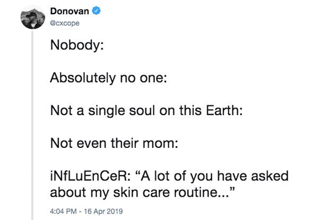Click the closing quotation mark after 'routine...'
The image size is (330, 220).
(x=232, y=189)
